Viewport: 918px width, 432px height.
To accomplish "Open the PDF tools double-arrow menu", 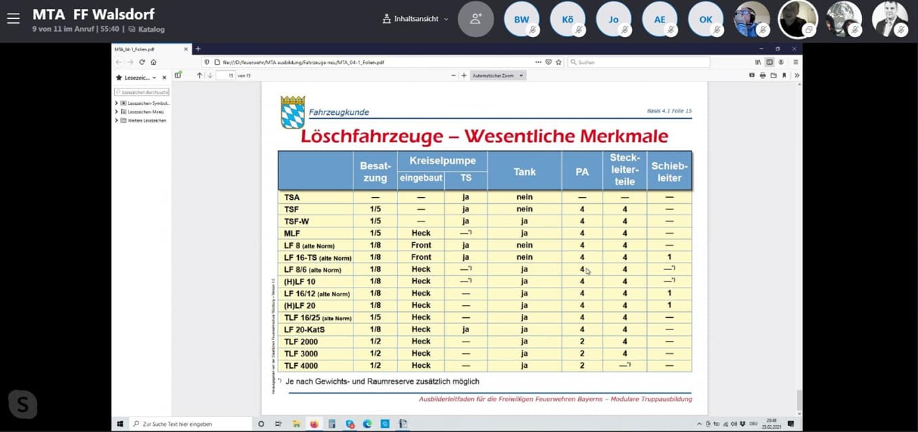I will (x=796, y=76).
